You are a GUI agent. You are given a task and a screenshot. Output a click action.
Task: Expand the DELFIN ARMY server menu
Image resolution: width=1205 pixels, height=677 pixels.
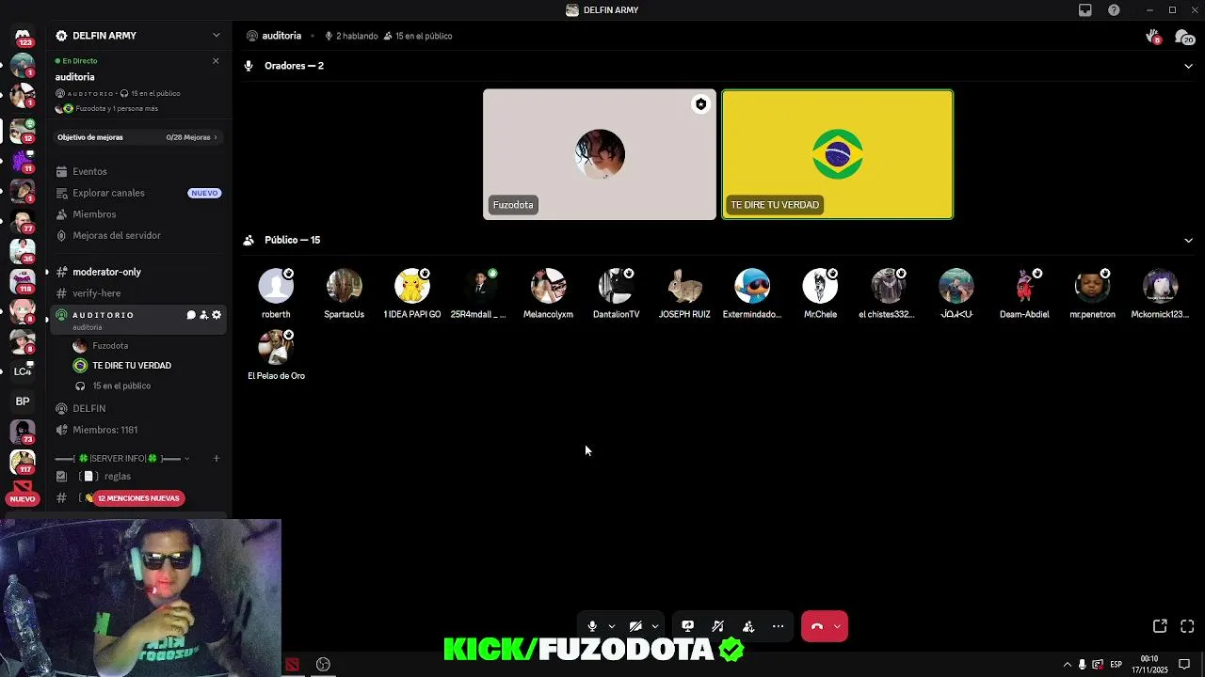(x=216, y=36)
